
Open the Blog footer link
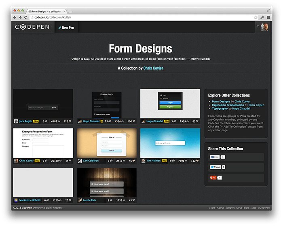[246, 207]
